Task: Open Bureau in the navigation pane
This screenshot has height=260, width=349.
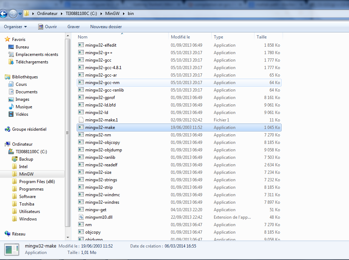Action: tap(22, 47)
